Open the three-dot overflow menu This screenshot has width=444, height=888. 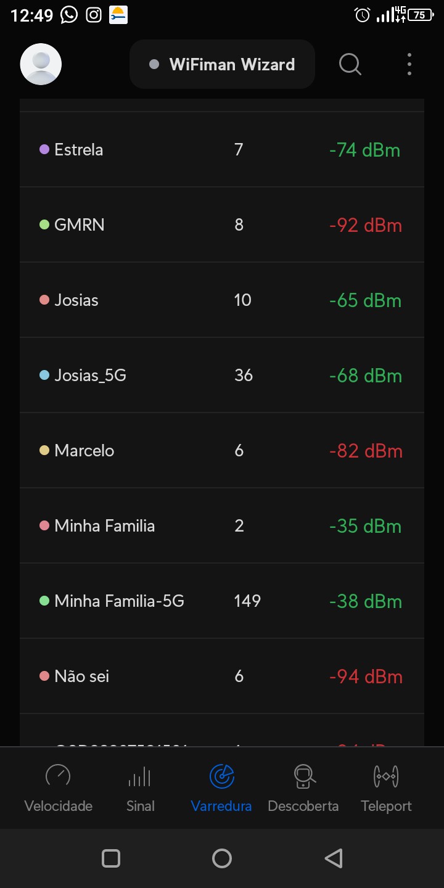point(409,64)
